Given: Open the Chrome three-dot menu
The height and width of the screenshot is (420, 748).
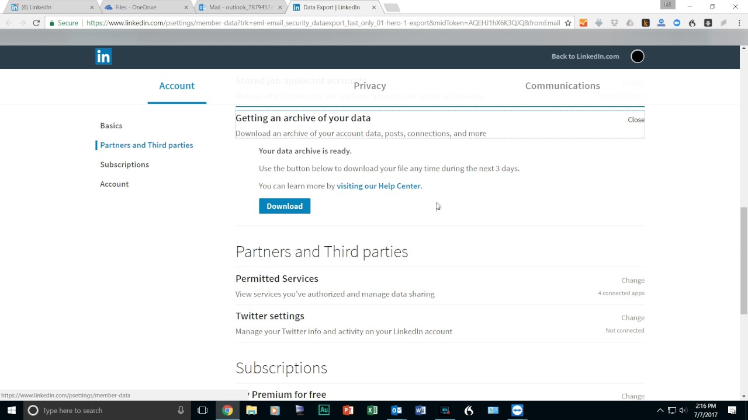Looking at the screenshot, I should click(x=738, y=23).
